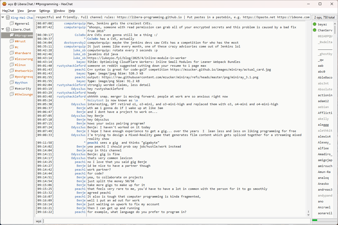Click the green status dot beside ChanServ
The width and height of the screenshot is (338, 225).
pyautogui.click(x=314, y=30)
